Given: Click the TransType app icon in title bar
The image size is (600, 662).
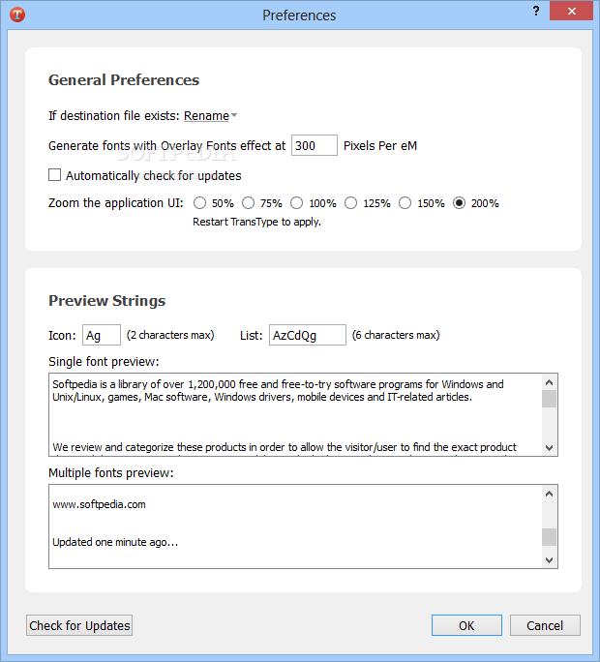Looking at the screenshot, I should pos(17,15).
